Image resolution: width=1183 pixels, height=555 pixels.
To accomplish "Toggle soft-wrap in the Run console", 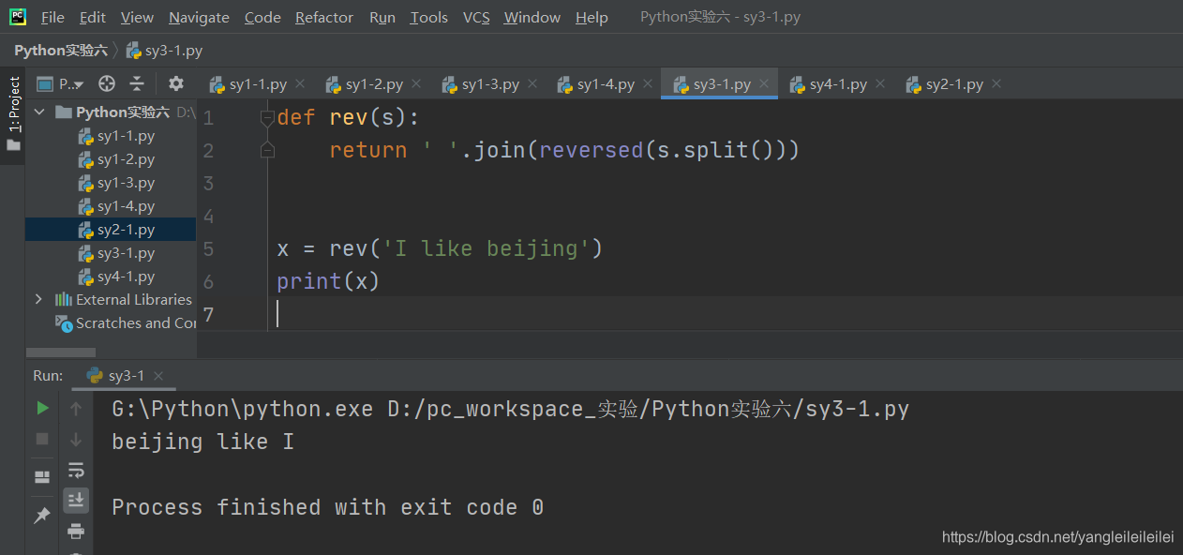I will coord(76,470).
